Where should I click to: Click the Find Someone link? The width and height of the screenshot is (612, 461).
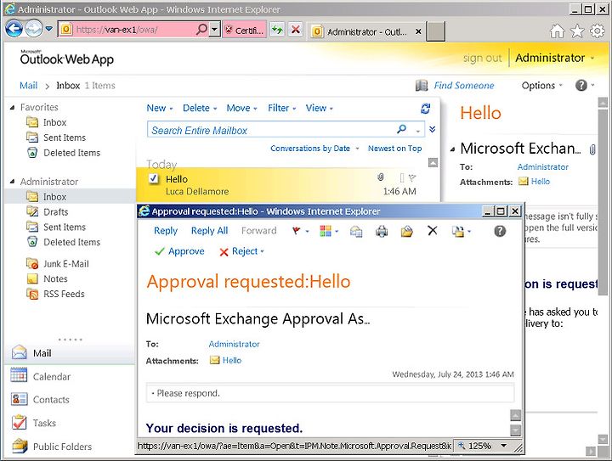[x=464, y=86]
